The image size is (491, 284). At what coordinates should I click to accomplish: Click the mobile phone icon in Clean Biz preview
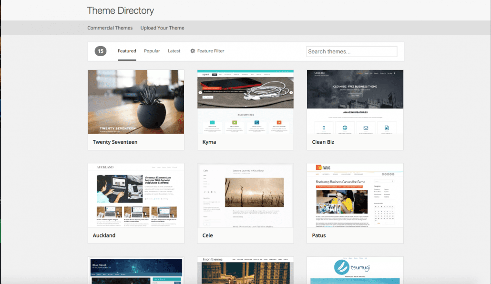(324, 127)
